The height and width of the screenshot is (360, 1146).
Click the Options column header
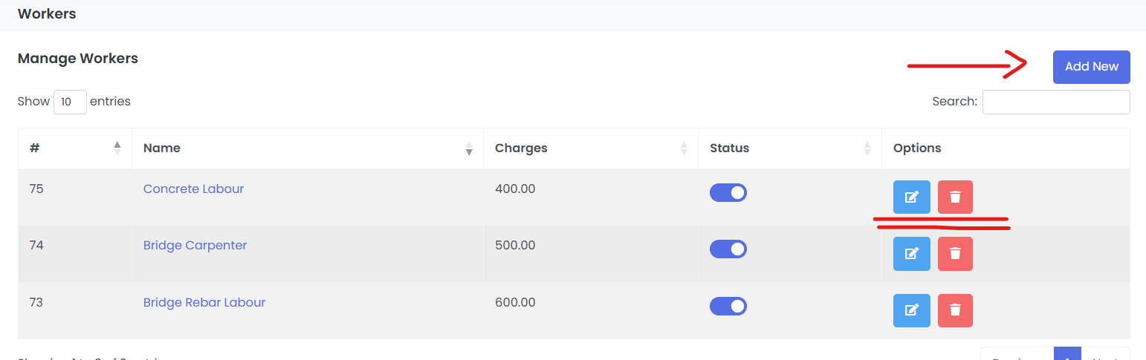click(917, 148)
